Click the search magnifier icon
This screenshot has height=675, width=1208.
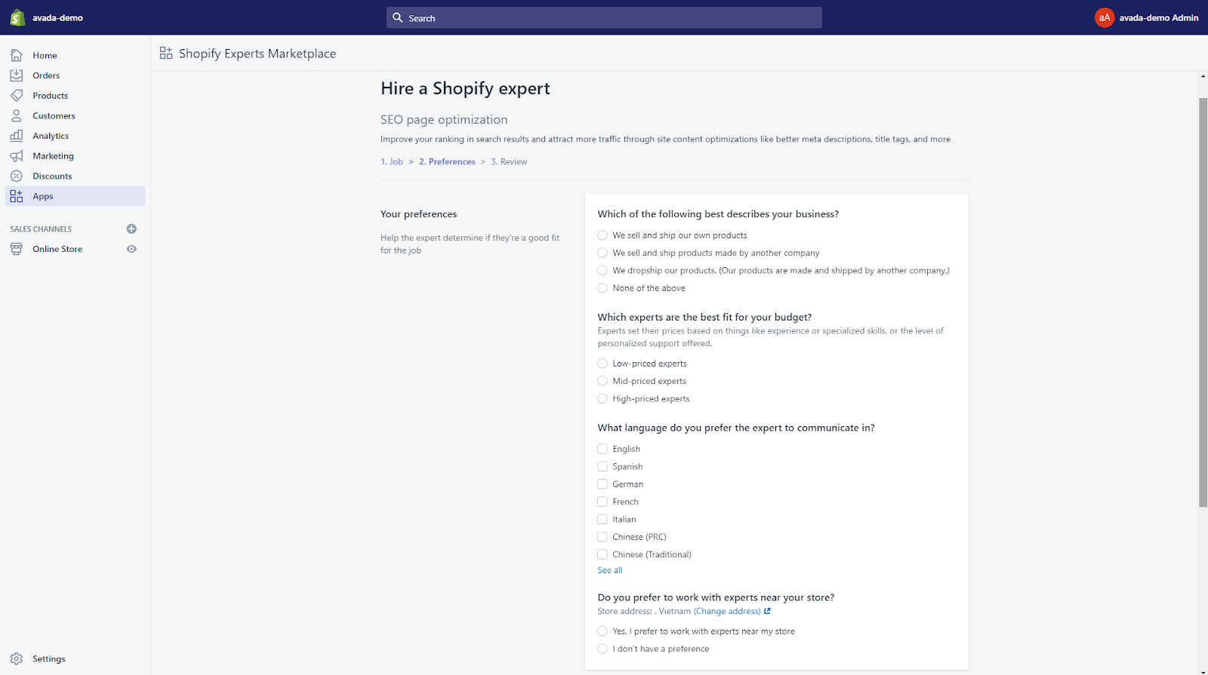pos(398,17)
